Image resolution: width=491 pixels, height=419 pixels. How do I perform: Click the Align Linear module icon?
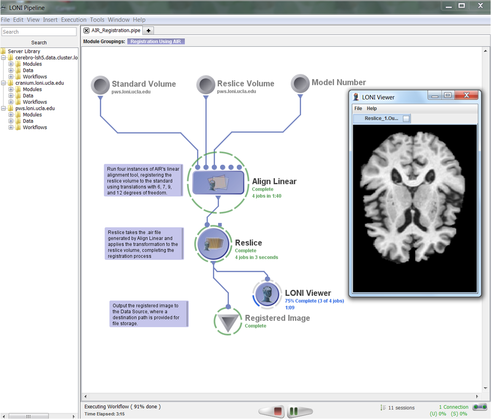(x=218, y=183)
